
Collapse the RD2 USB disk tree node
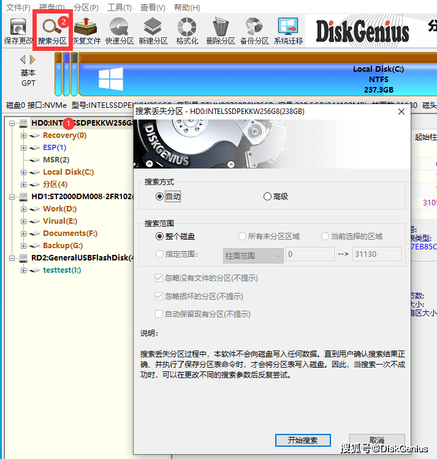[x=12, y=258]
